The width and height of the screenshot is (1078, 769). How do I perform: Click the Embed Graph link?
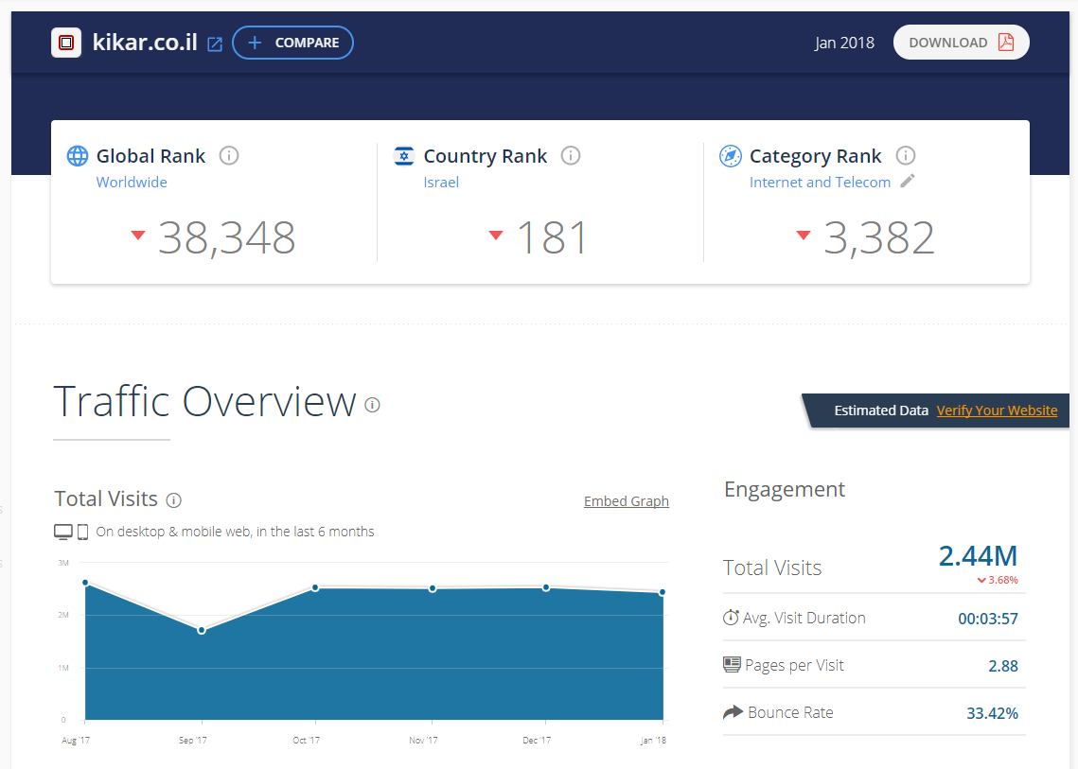point(626,501)
